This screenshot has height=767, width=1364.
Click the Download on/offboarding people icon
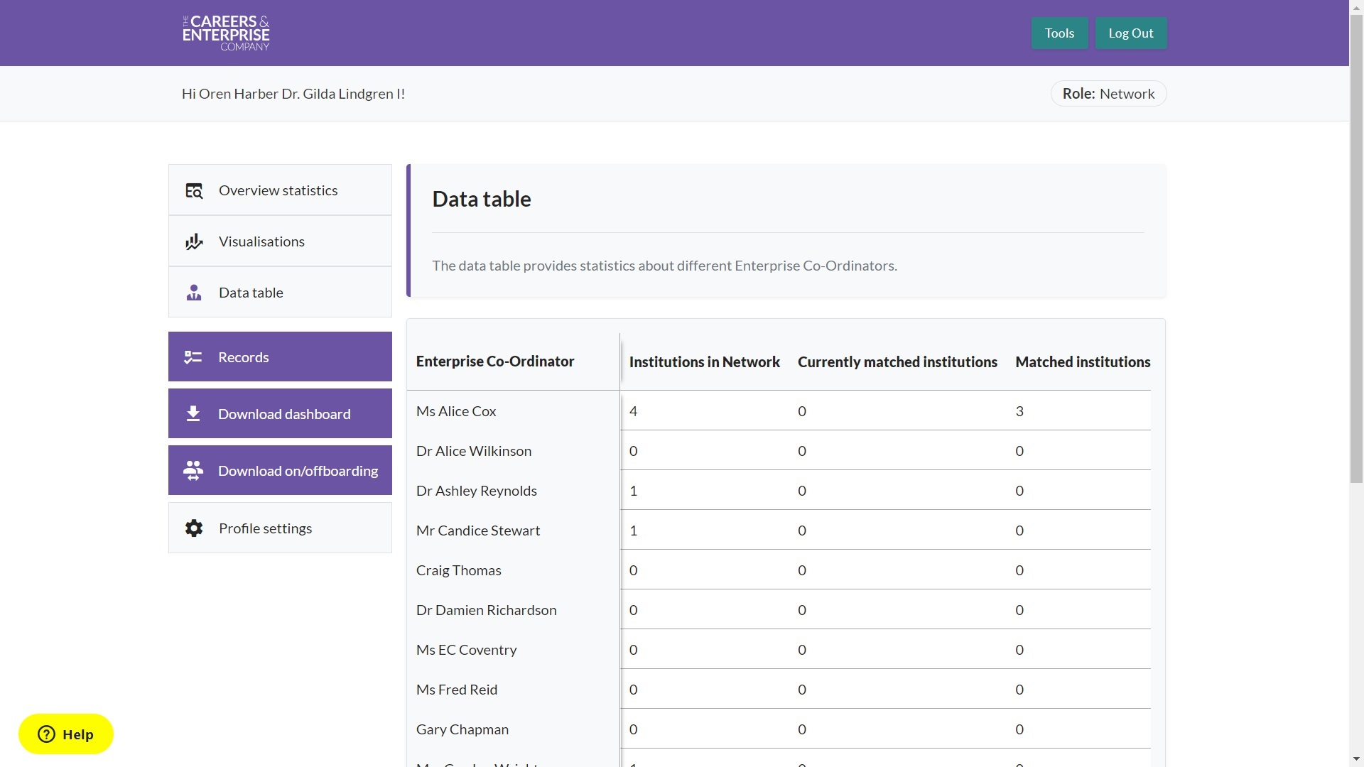click(x=193, y=471)
